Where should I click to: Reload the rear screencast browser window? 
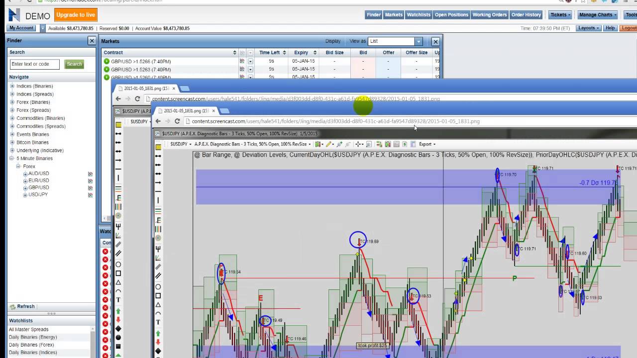(137, 98)
